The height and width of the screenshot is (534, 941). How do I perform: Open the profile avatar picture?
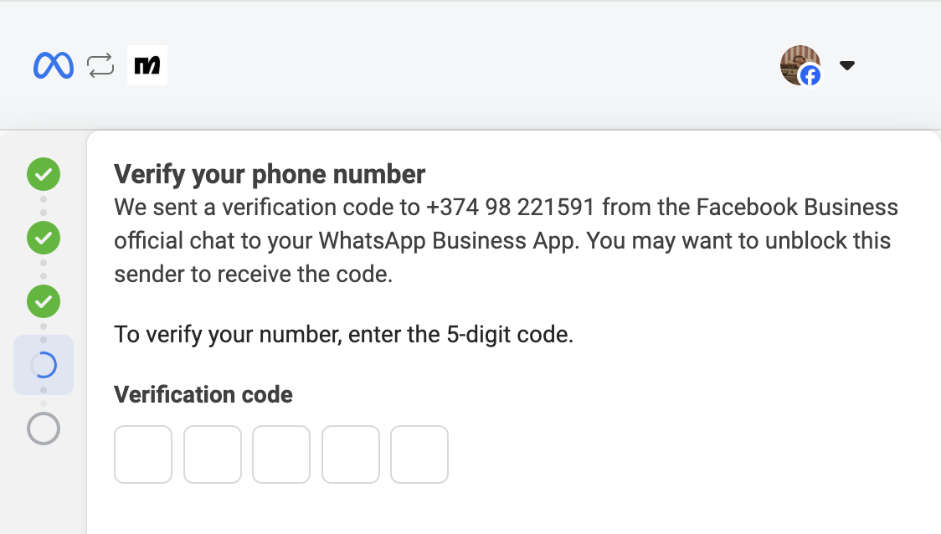click(798, 63)
